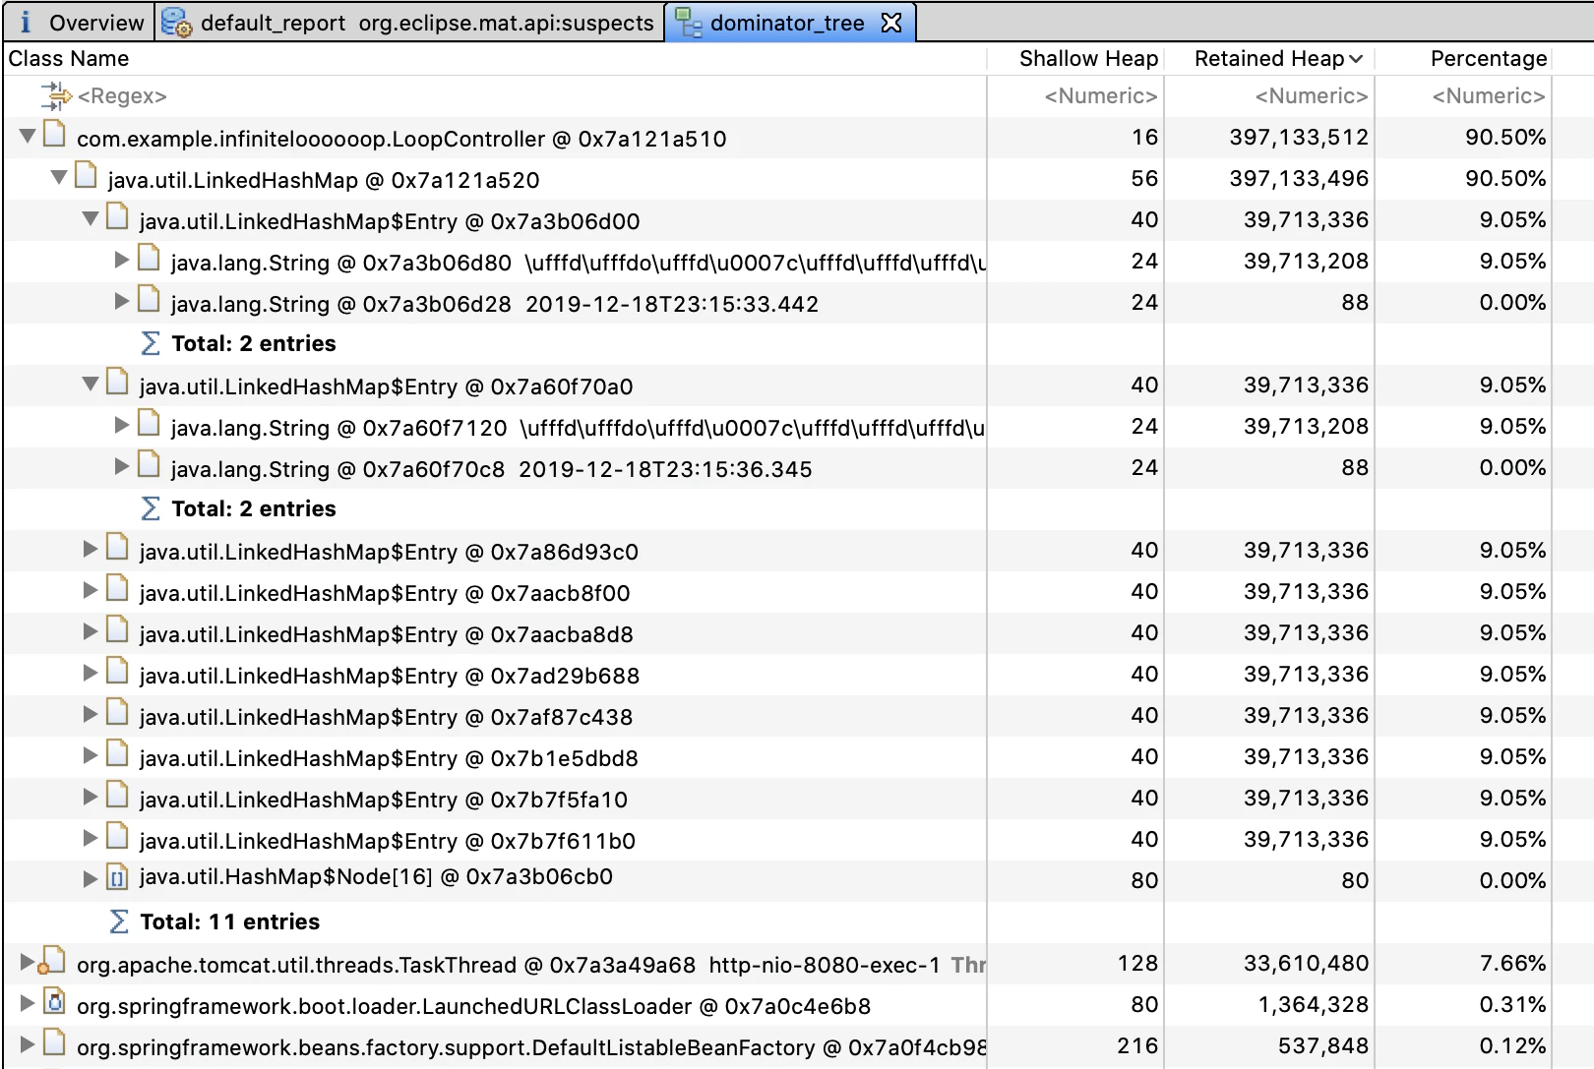
Task: Collapse the LoopController root node
Action: tap(28, 136)
